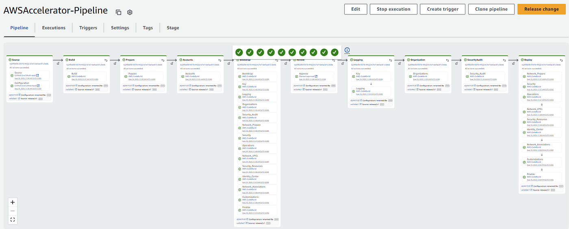Click the Edit button
The image size is (569, 229).
pos(356,9)
